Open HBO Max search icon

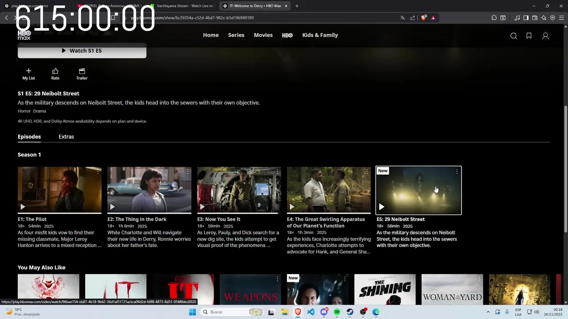513,36
